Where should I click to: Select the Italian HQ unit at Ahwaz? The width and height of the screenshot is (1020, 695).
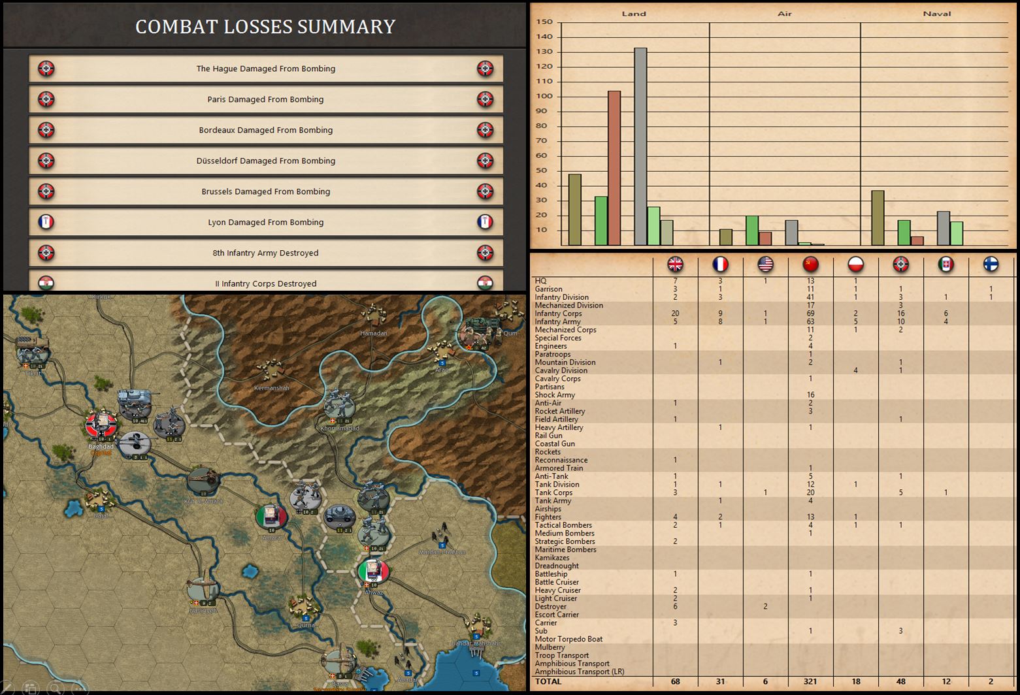374,572
